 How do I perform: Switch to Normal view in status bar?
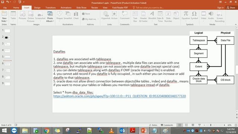click(180, 125)
